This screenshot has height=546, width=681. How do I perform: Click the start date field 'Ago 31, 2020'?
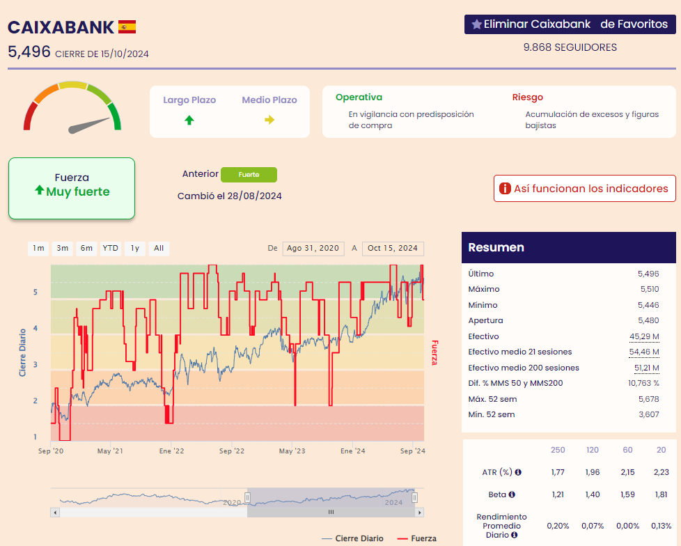[313, 249]
